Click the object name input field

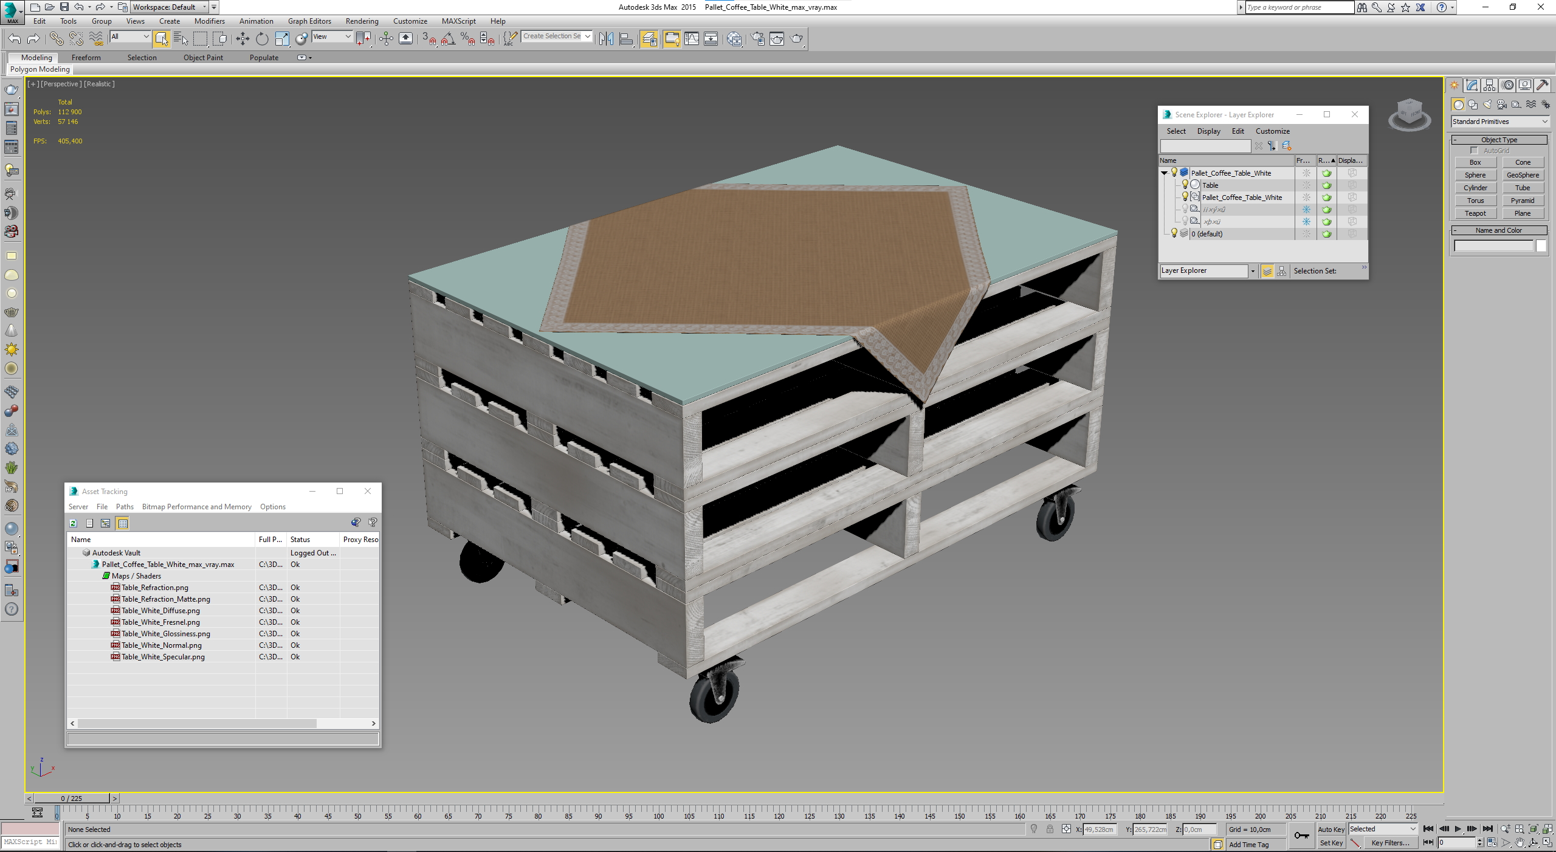1493,246
